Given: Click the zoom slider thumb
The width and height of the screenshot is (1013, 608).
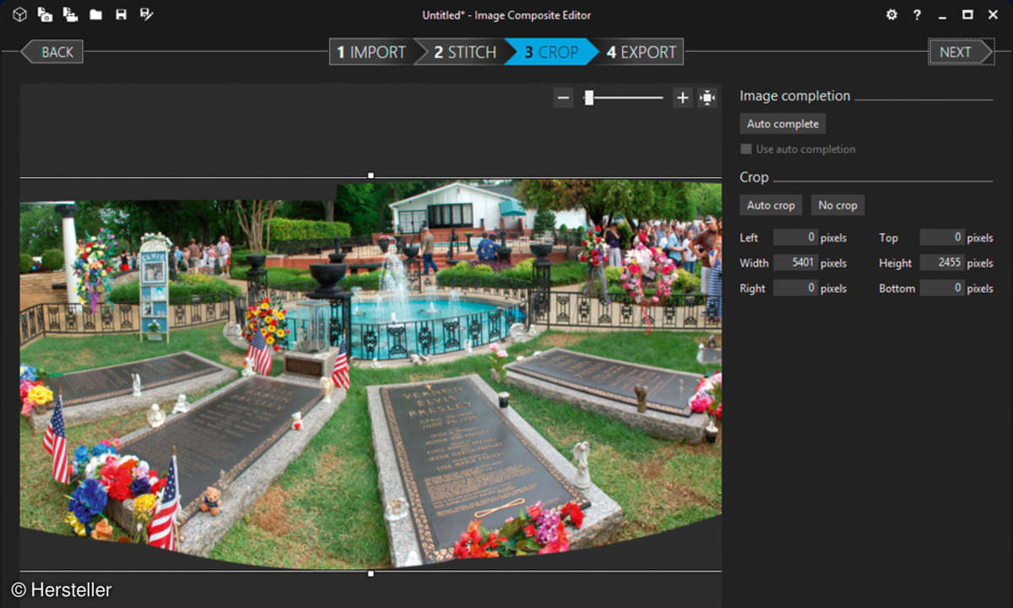Looking at the screenshot, I should click(x=589, y=98).
